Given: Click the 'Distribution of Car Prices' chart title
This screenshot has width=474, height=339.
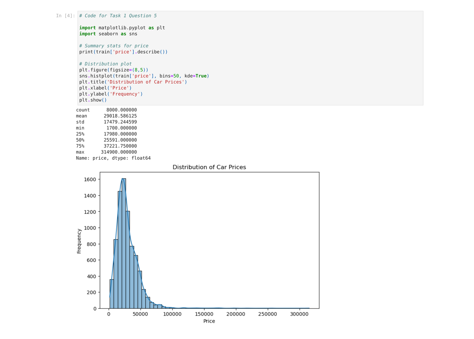Looking at the screenshot, I should (x=209, y=167).
